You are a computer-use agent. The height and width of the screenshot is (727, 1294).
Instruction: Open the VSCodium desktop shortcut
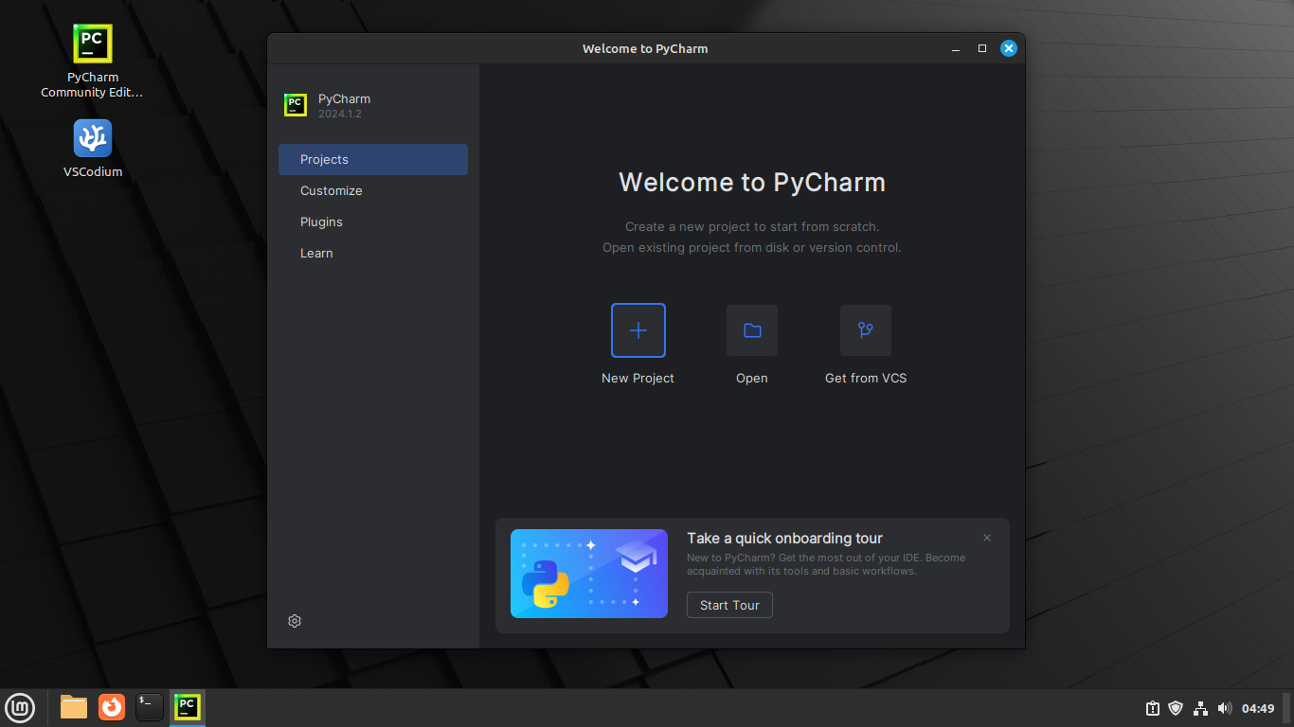tap(93, 149)
